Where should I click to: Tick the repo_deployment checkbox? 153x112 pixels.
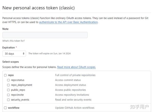pyautogui.click(x=8, y=85)
